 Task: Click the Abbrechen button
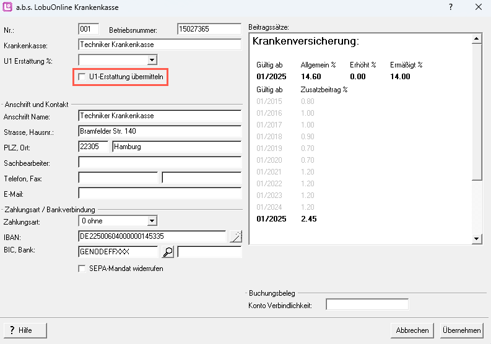pos(412,330)
